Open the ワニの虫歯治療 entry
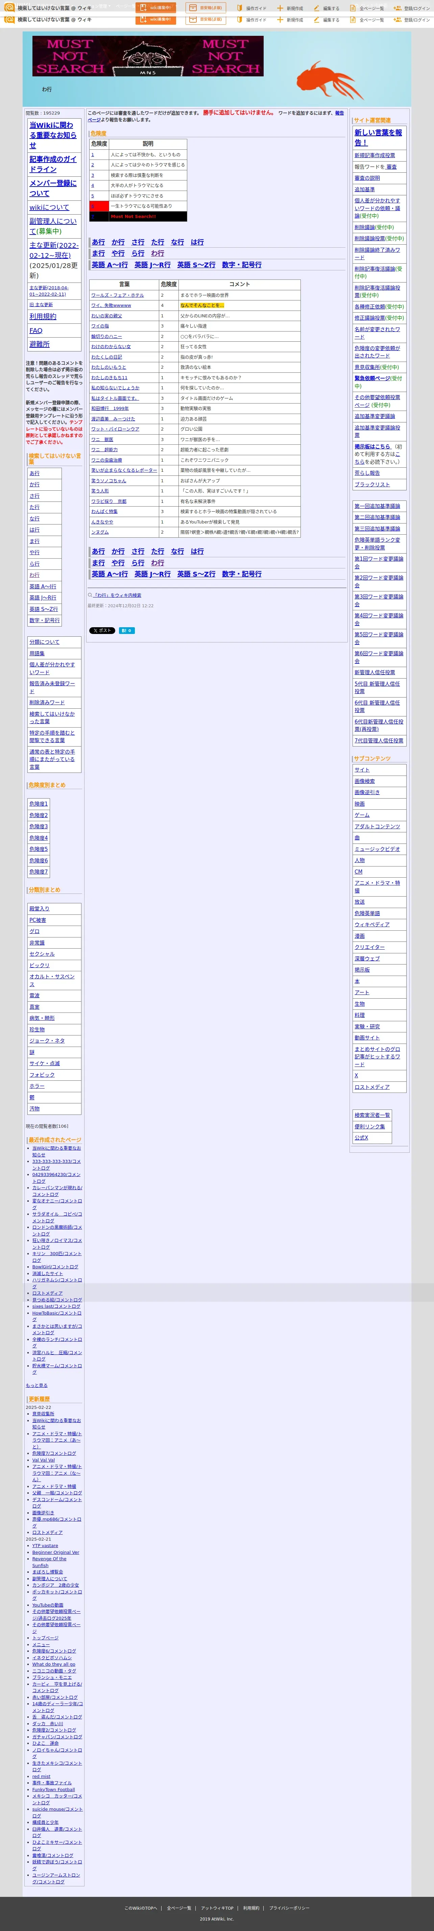 tap(106, 460)
